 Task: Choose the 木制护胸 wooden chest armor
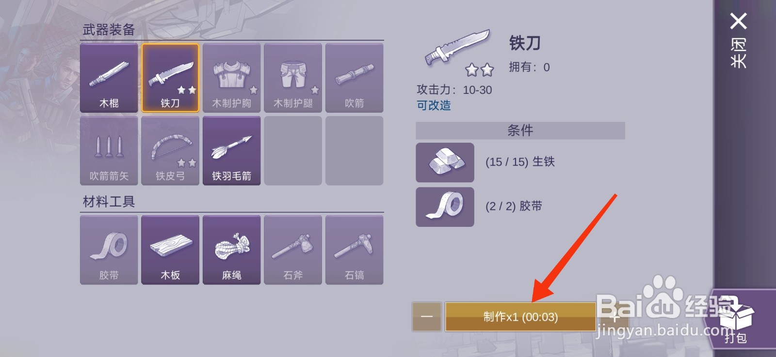(x=231, y=78)
